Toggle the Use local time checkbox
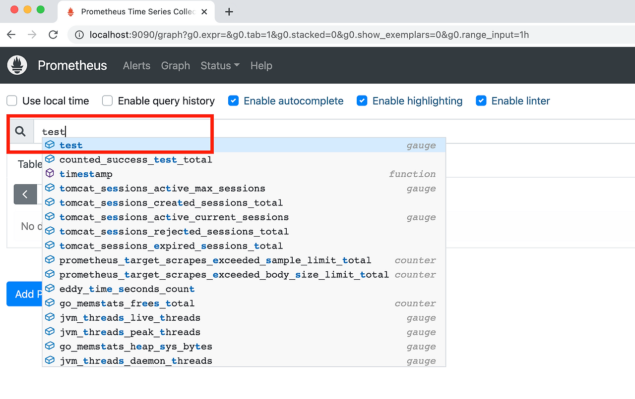The height and width of the screenshot is (399, 635). [12, 101]
